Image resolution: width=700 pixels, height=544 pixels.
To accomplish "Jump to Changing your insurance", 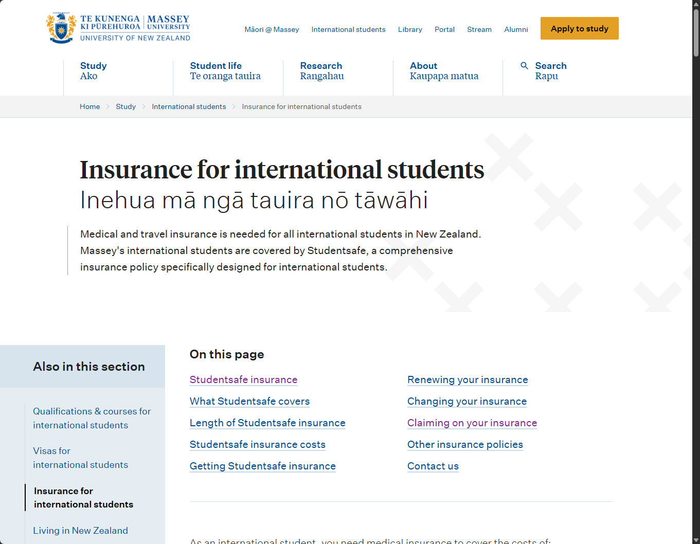I will [x=467, y=401].
